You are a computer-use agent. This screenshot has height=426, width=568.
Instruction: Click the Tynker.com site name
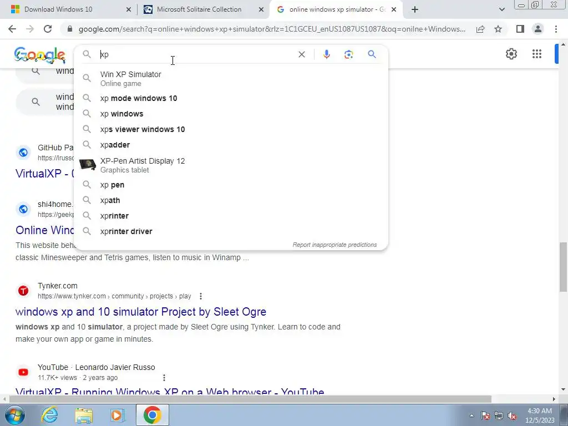(58, 286)
